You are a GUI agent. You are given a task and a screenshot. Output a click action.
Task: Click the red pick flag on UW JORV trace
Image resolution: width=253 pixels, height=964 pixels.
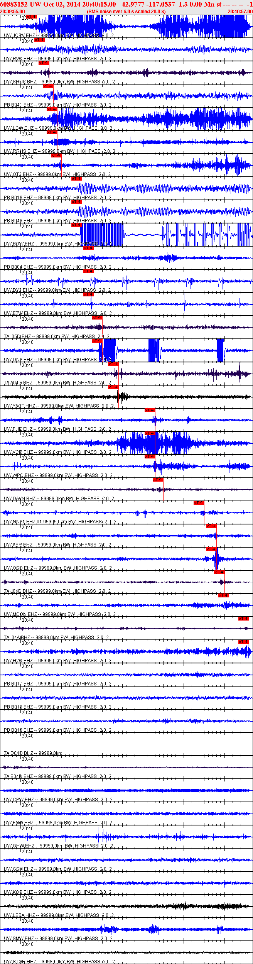32,17
